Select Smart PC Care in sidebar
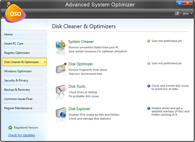Viewport: 195px width, 142px height. pos(24,43)
